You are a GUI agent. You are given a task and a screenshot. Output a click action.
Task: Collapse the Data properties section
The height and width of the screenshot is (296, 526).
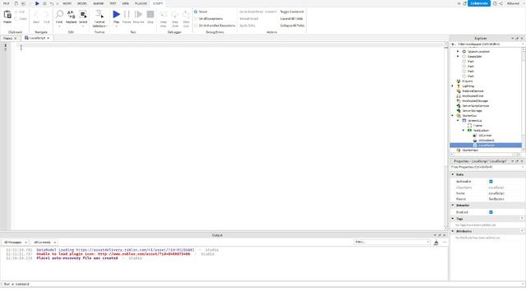pyautogui.click(x=453, y=174)
